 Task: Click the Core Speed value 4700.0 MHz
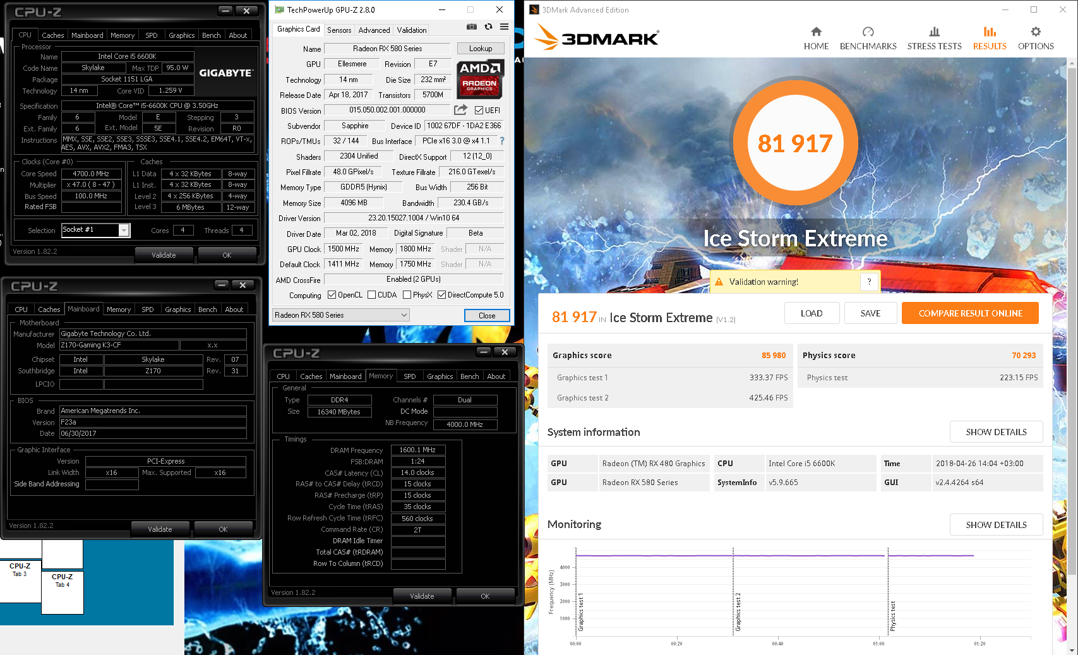pos(90,174)
